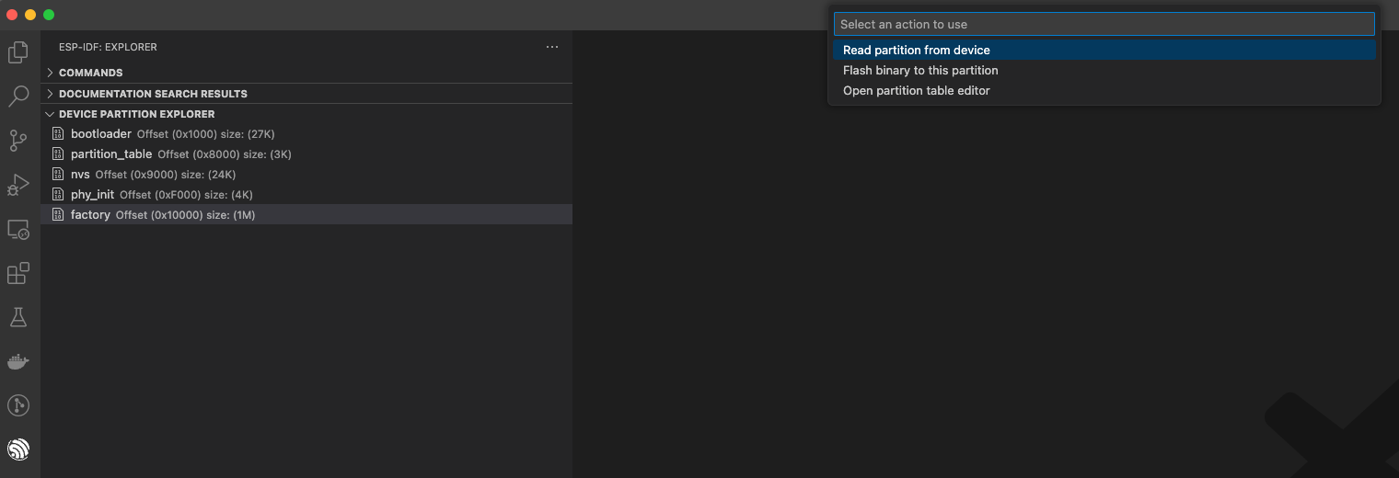Open the Testing flask view

[x=18, y=317]
